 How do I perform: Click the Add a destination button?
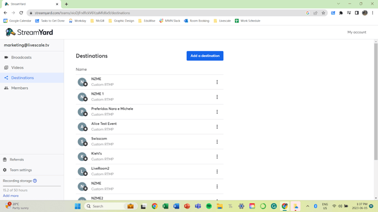tap(205, 56)
